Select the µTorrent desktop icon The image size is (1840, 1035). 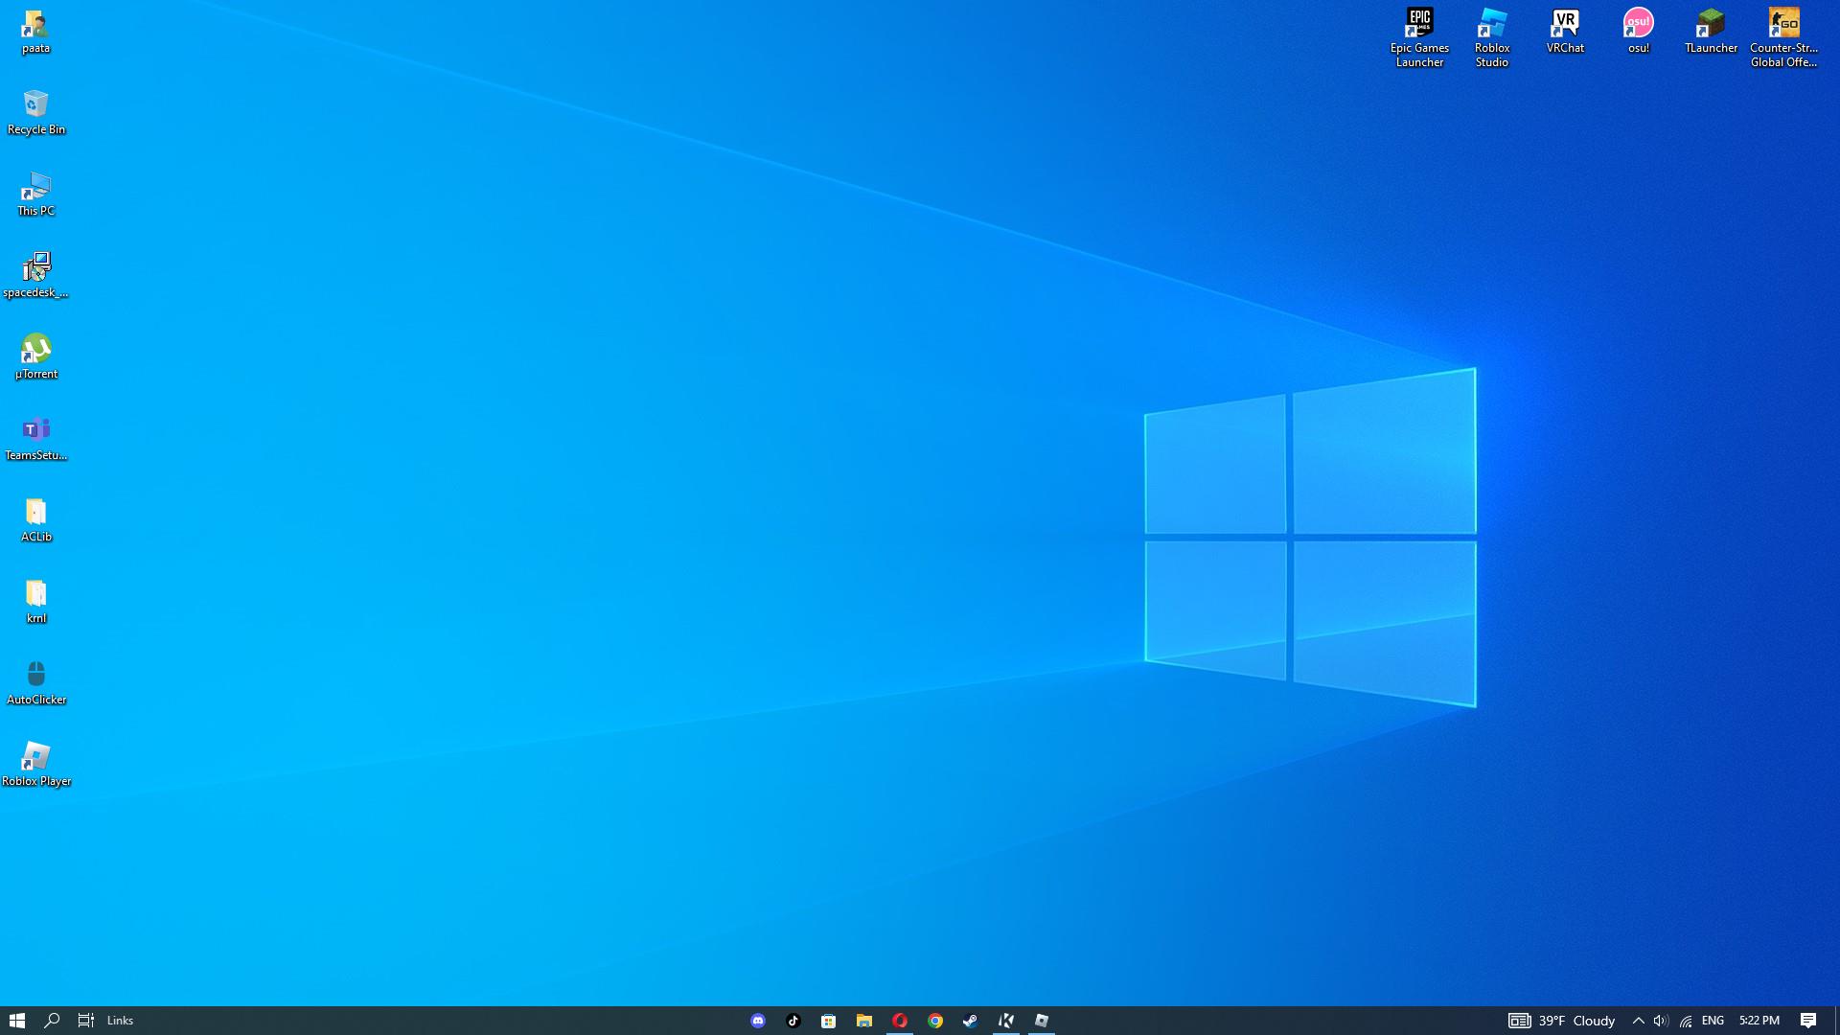click(36, 356)
